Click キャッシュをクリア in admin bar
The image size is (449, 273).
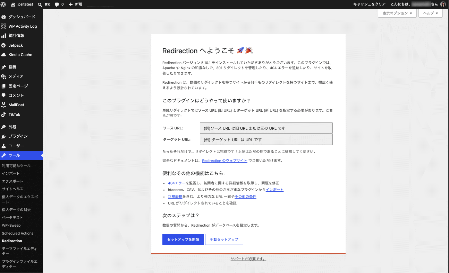[369, 4]
